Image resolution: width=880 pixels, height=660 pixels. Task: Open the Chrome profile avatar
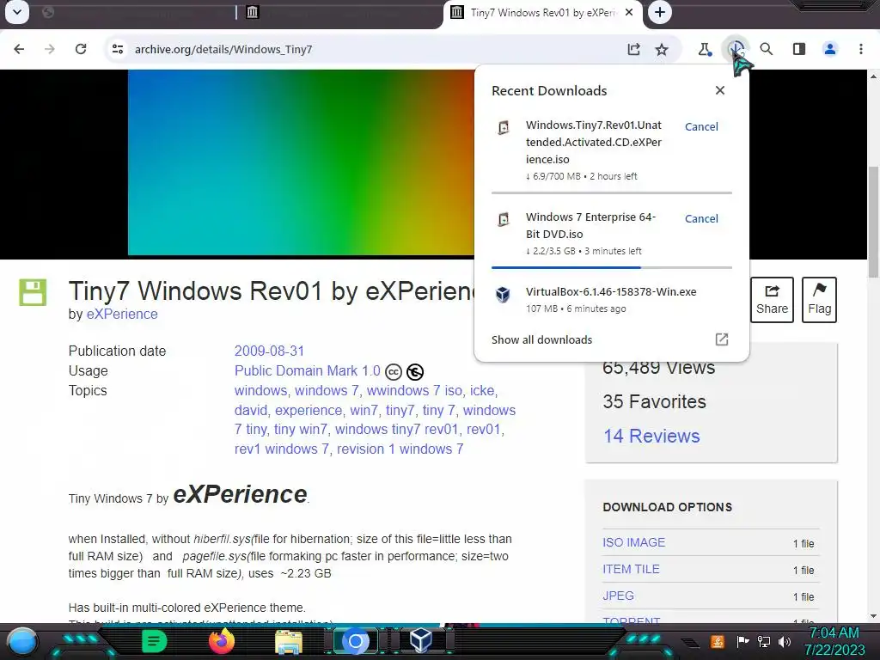830,49
